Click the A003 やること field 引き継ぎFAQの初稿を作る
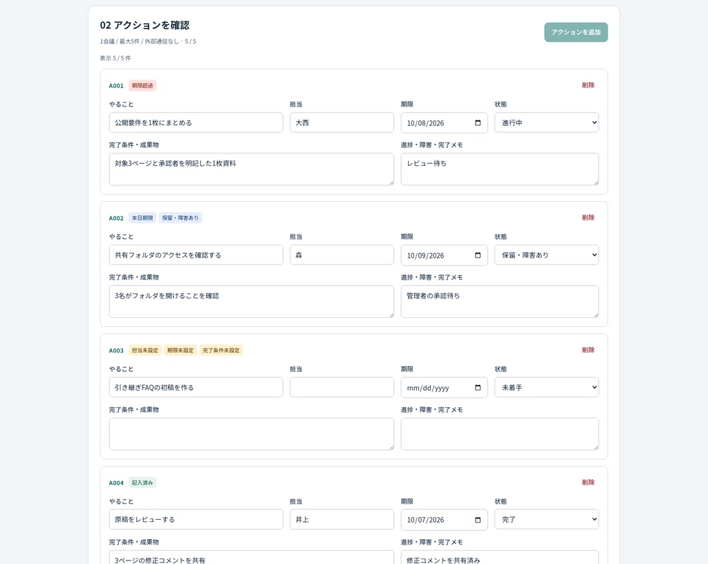This screenshot has width=708, height=564. 196,388
